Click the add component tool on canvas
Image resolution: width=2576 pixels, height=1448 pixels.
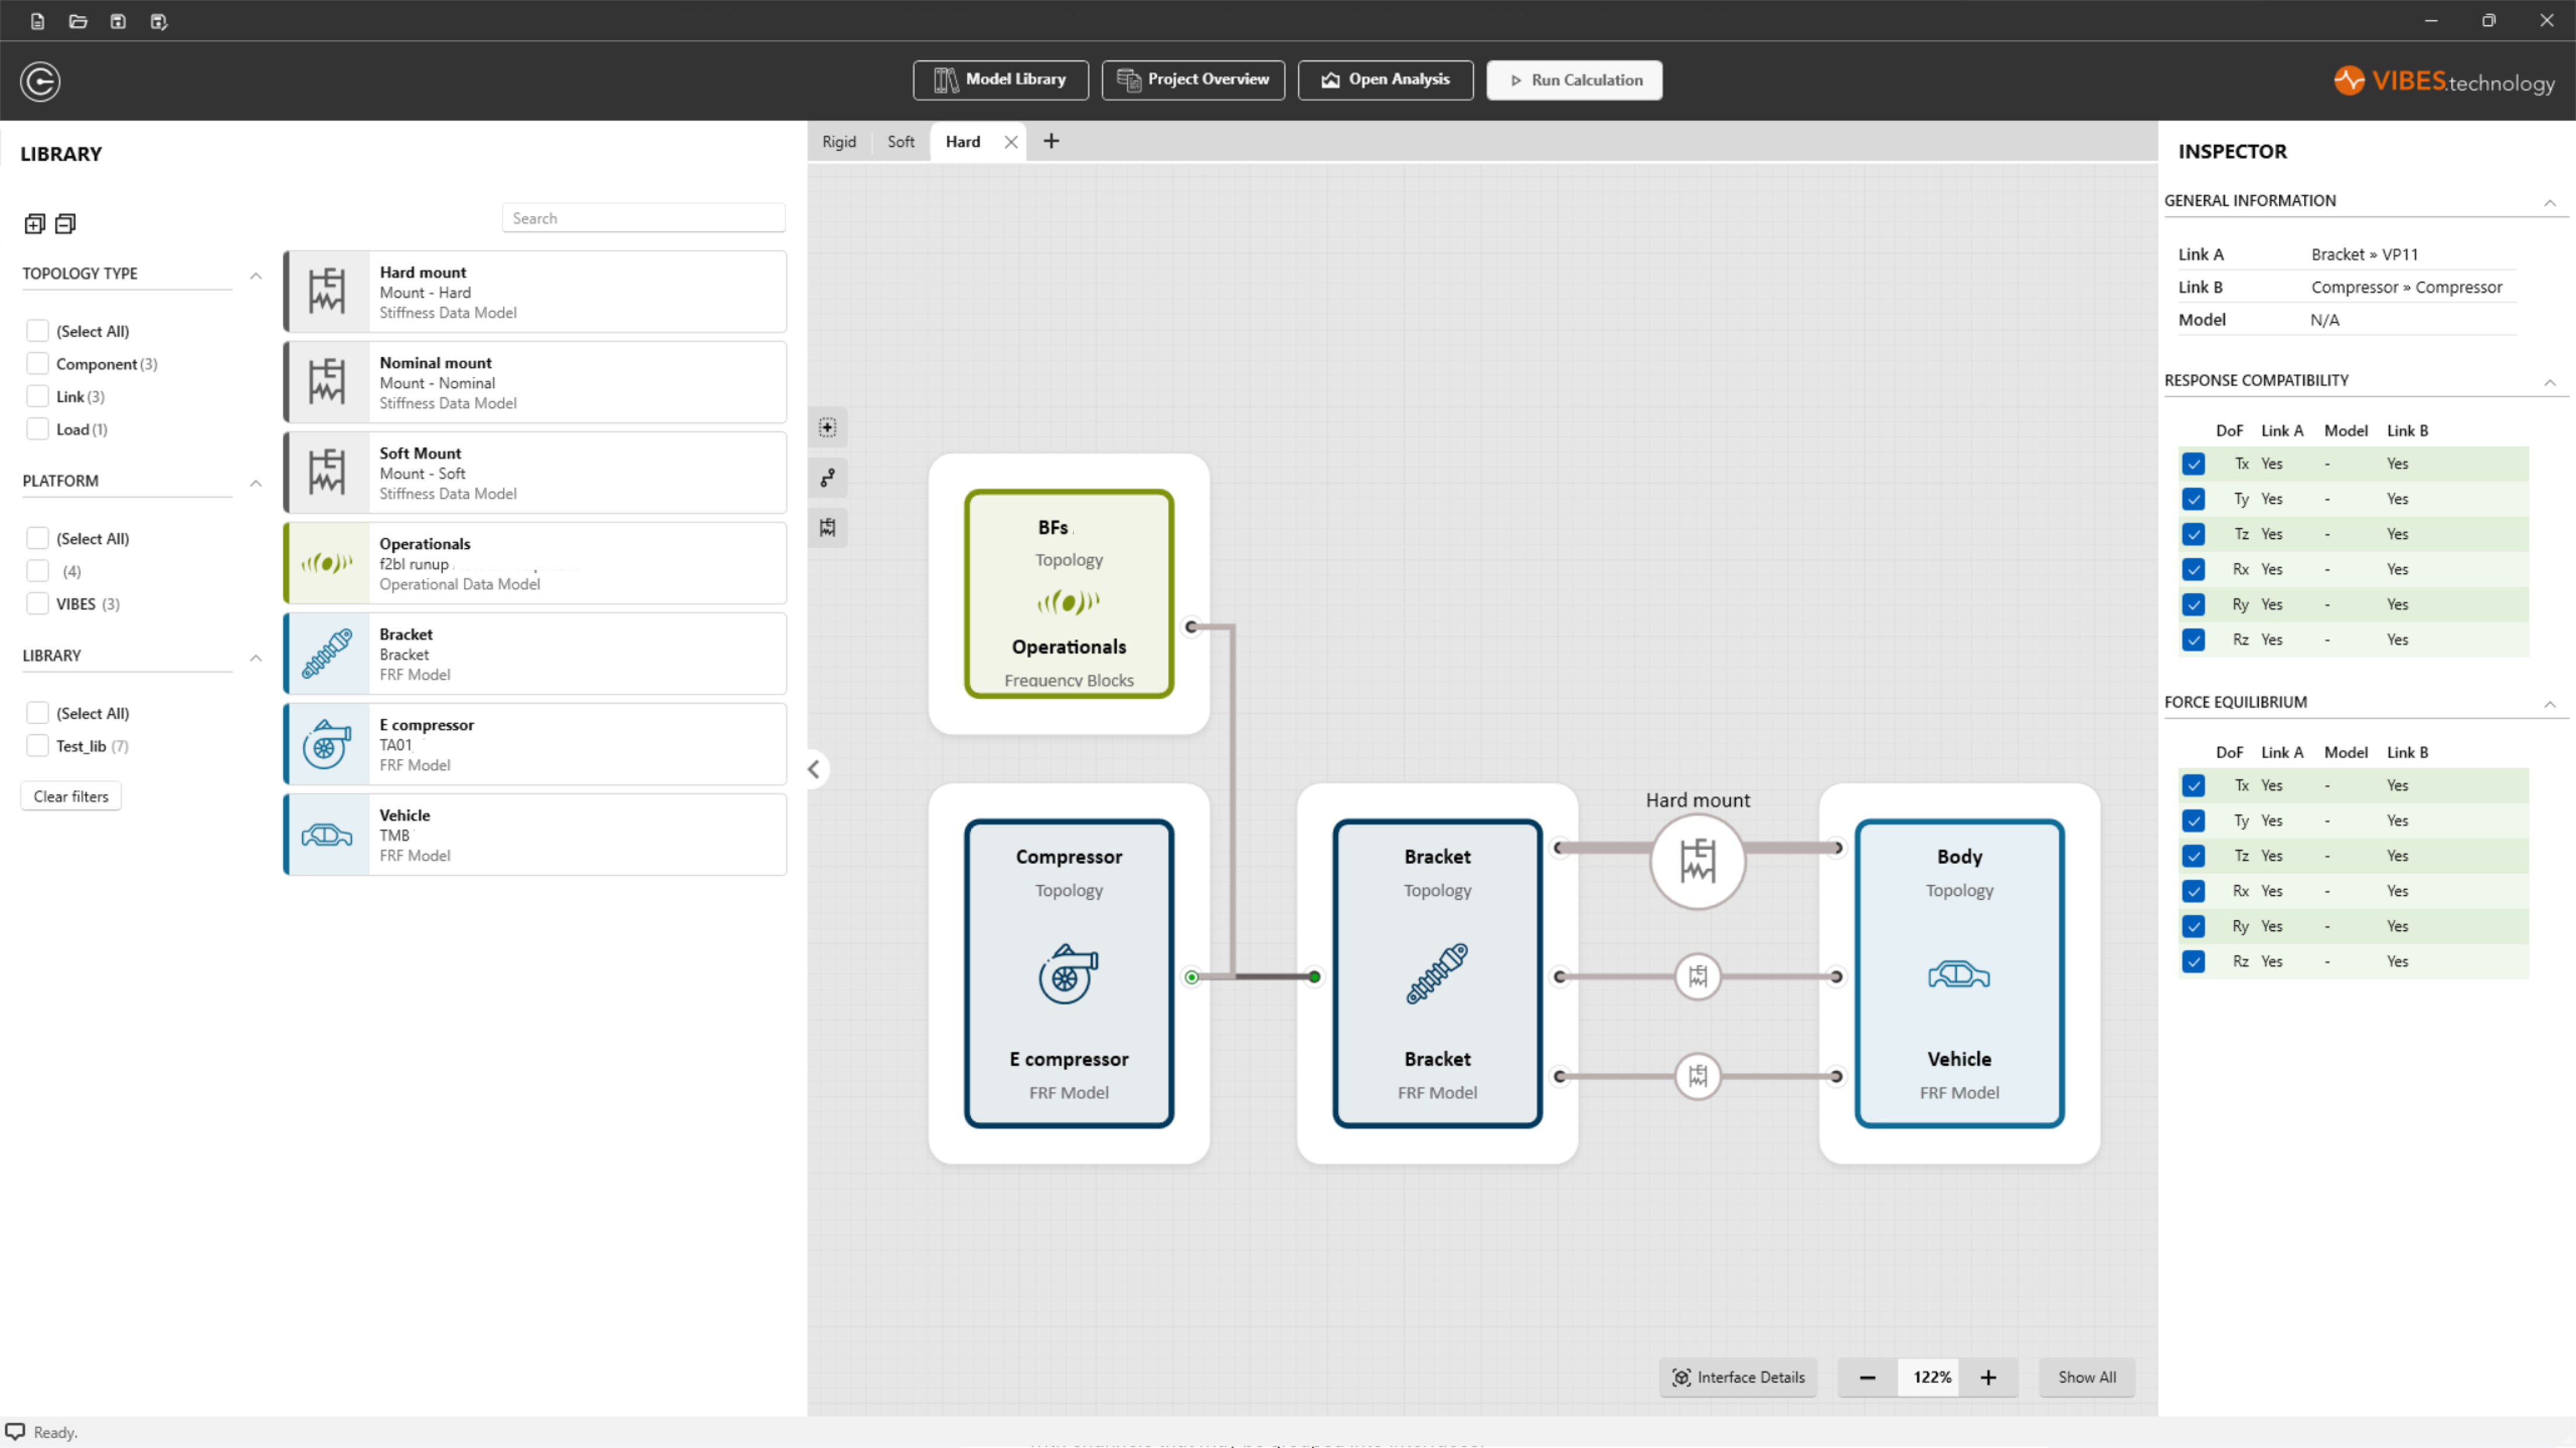[x=828, y=428]
